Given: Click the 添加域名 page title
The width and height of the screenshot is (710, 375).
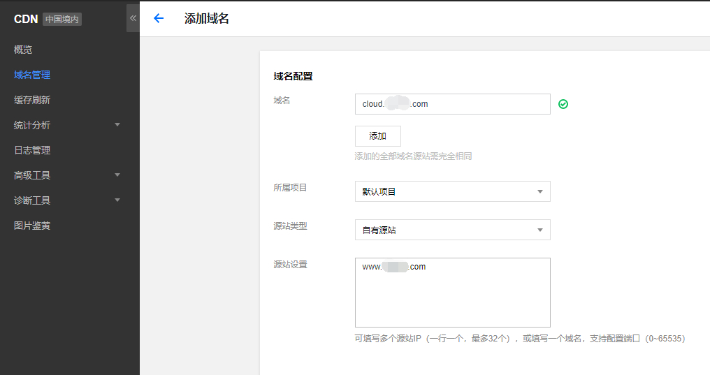Looking at the screenshot, I should pos(206,19).
